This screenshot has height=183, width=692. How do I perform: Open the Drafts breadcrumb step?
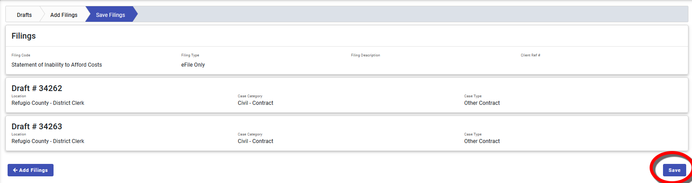24,15
